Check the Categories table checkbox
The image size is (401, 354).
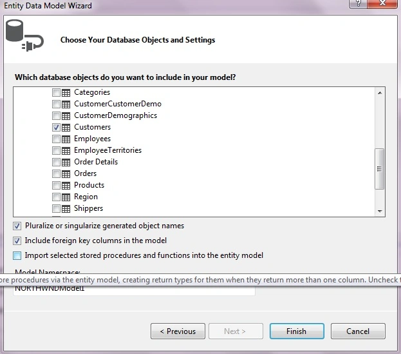56,92
